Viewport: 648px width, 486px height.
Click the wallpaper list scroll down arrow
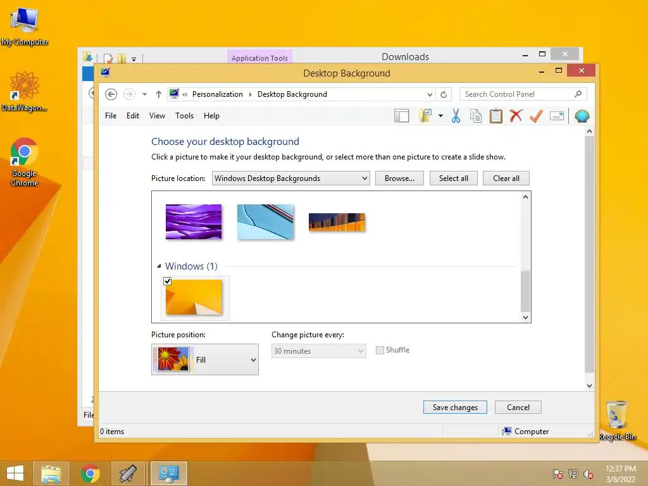[x=525, y=318]
